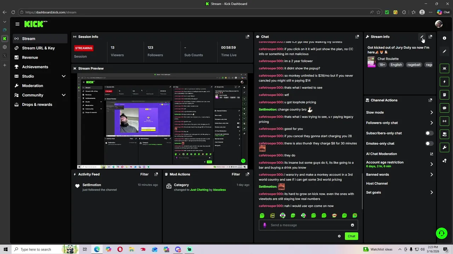Open the hamburger menu next to Kick logo
Screen dimensions: 453x254
(x=17, y=24)
